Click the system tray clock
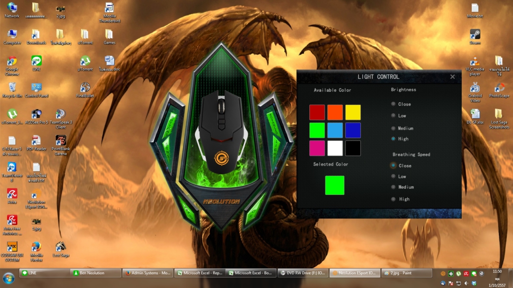Viewport: 513px width, 288px height. [497, 278]
